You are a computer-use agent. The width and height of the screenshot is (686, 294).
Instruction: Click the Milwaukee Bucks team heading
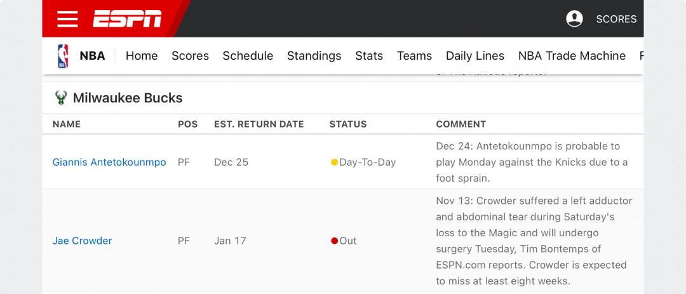pyautogui.click(x=128, y=98)
